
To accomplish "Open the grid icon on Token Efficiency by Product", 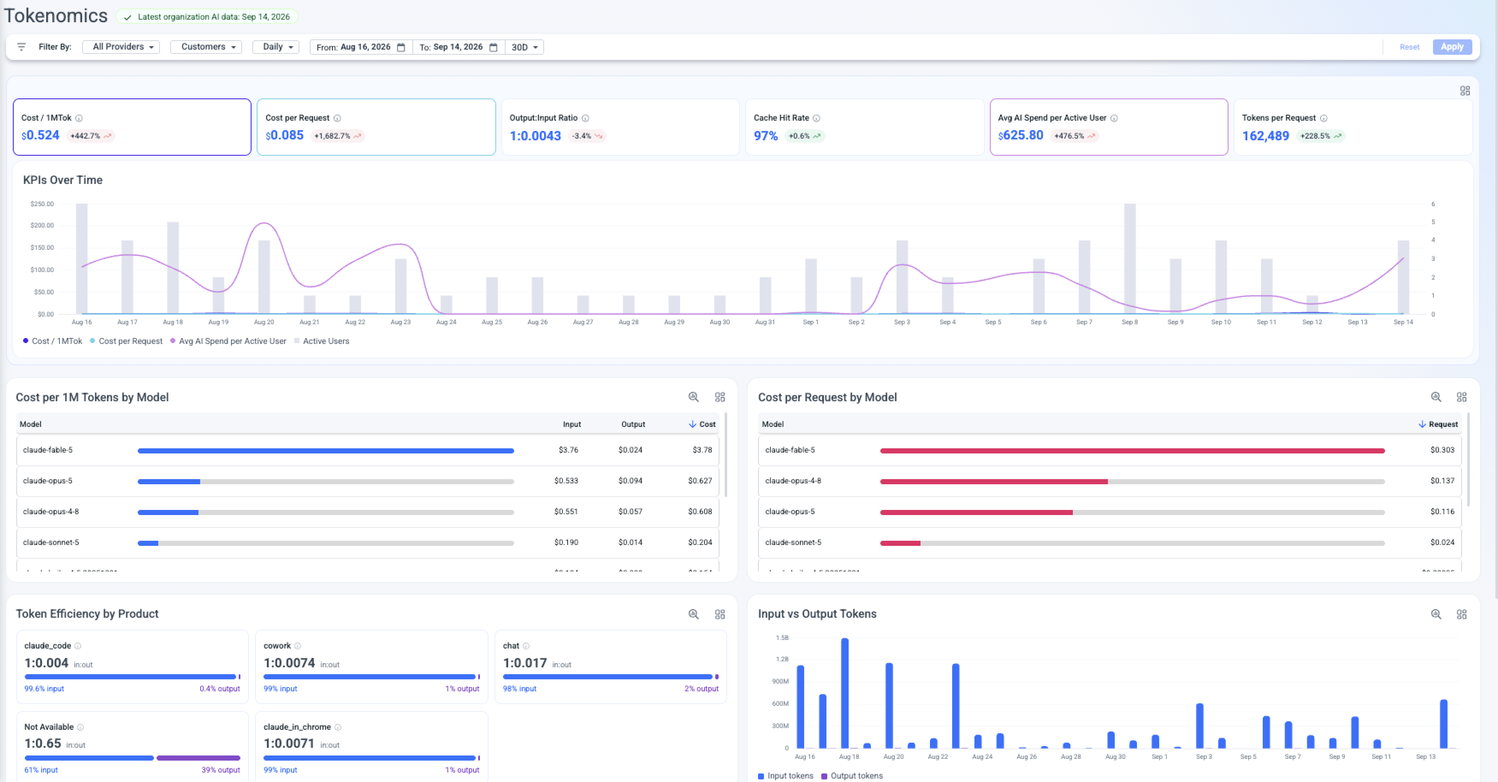I will (720, 614).
